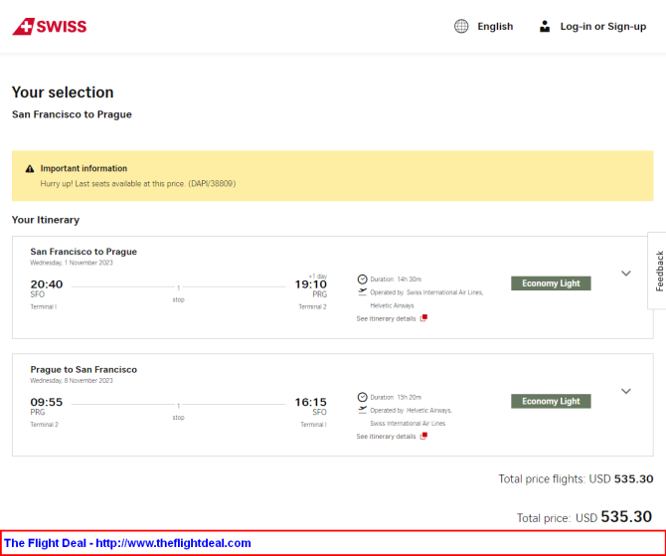The image size is (666, 556).
Task: Click the external link icon beside outbound itinerary details
Action: coord(423,318)
